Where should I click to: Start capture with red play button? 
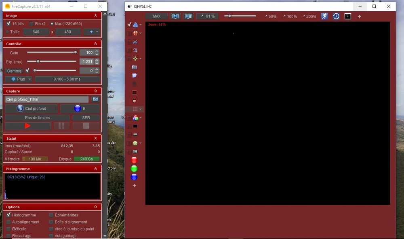28,126
